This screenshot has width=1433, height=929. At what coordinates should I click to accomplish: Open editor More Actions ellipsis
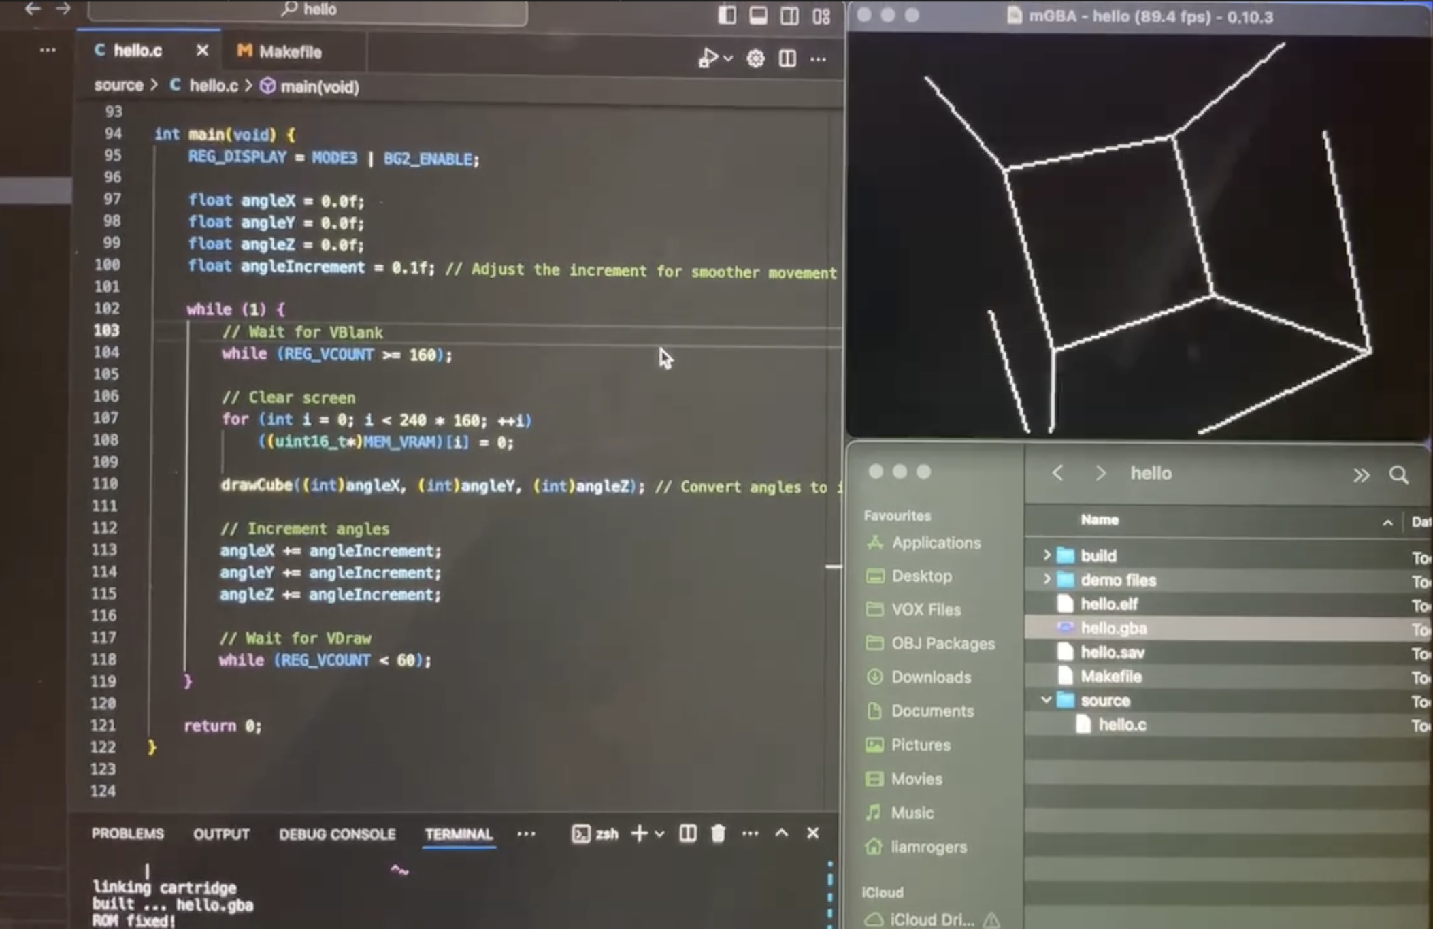point(819,59)
